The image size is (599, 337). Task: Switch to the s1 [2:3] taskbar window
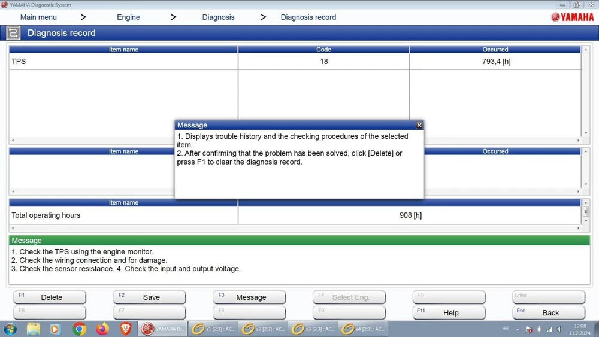tap(213, 329)
